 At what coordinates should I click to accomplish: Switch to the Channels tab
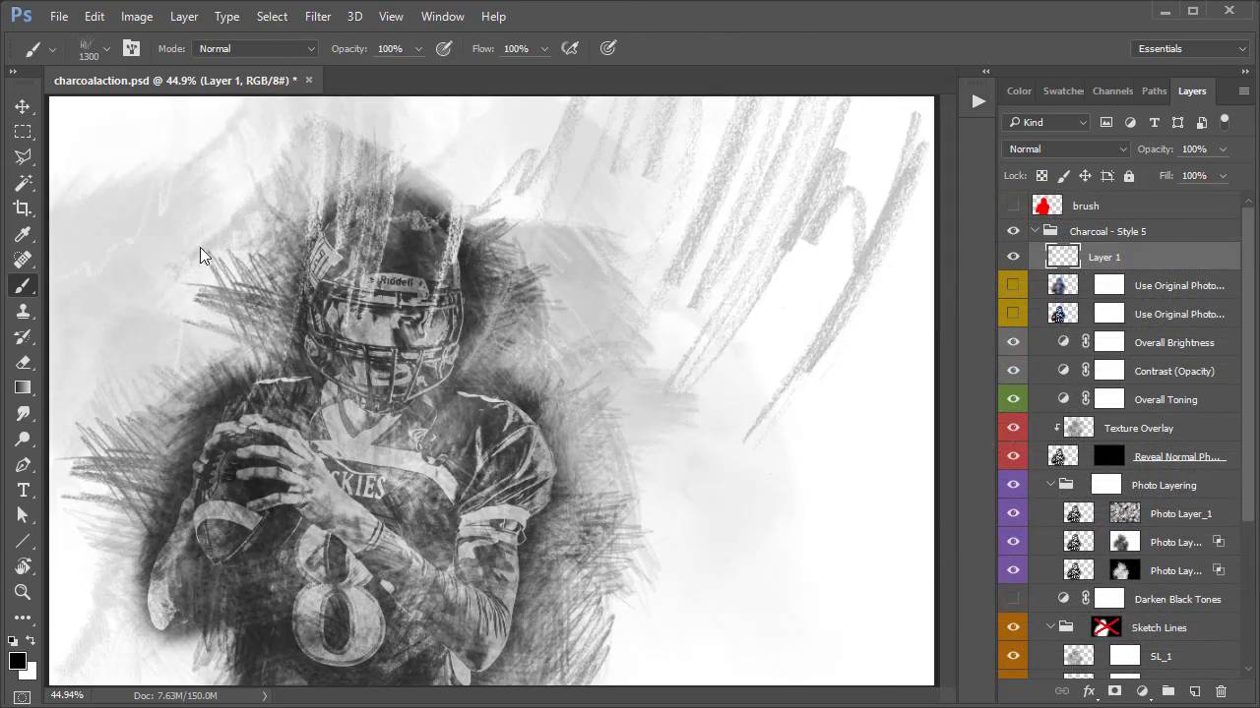(1112, 90)
